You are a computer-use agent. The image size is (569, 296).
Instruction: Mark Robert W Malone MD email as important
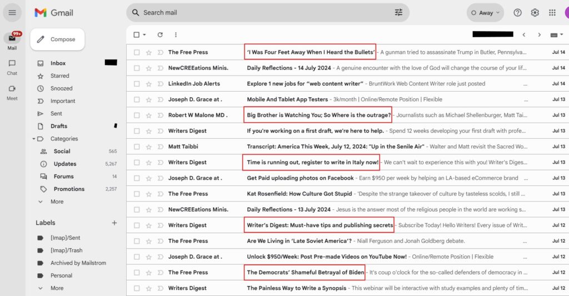pos(160,116)
